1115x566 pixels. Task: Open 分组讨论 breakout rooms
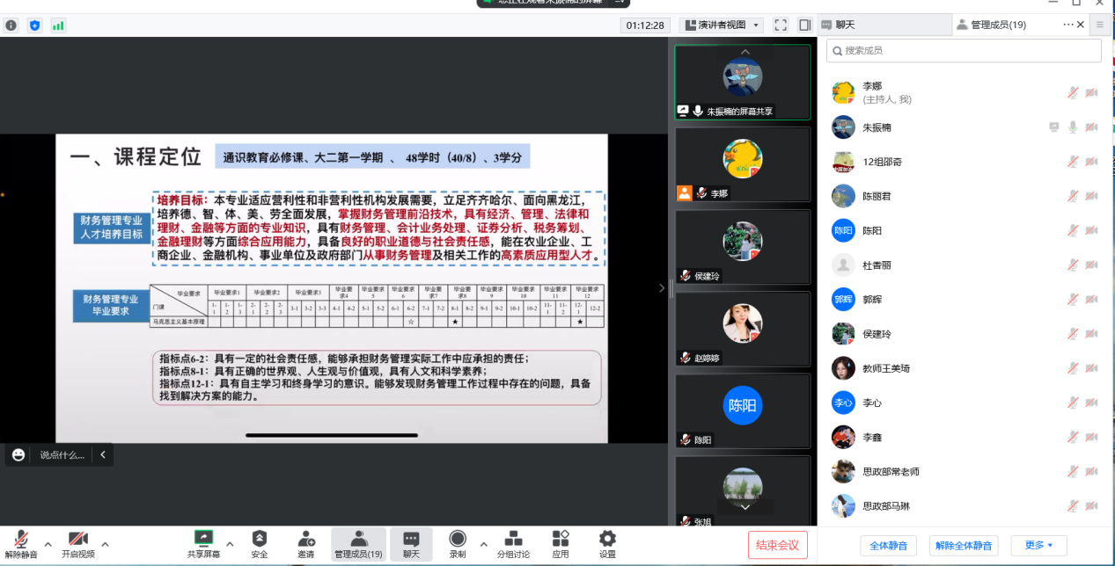pos(513,543)
